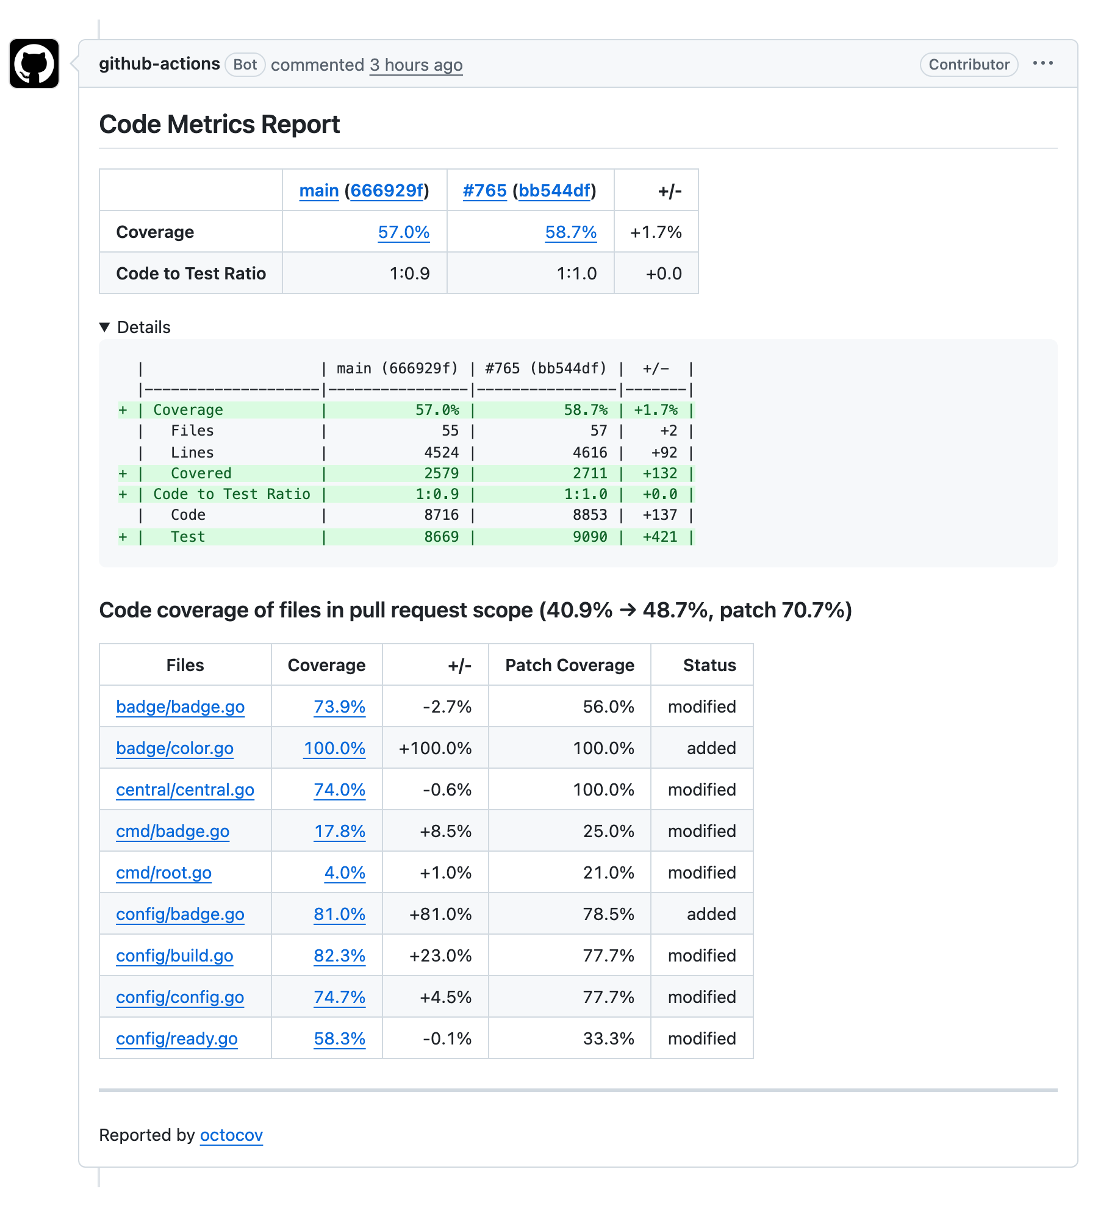Open the octocov link in footer
Screen dimensions: 1098x1208
231,1135
